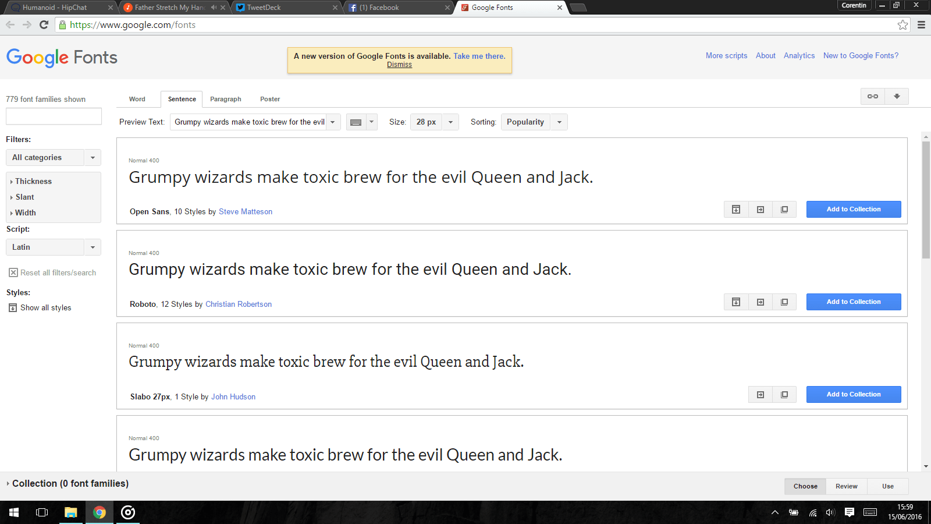This screenshot has height=524, width=931.
Task: Switch to Facebook browser tab
Action: [398, 8]
